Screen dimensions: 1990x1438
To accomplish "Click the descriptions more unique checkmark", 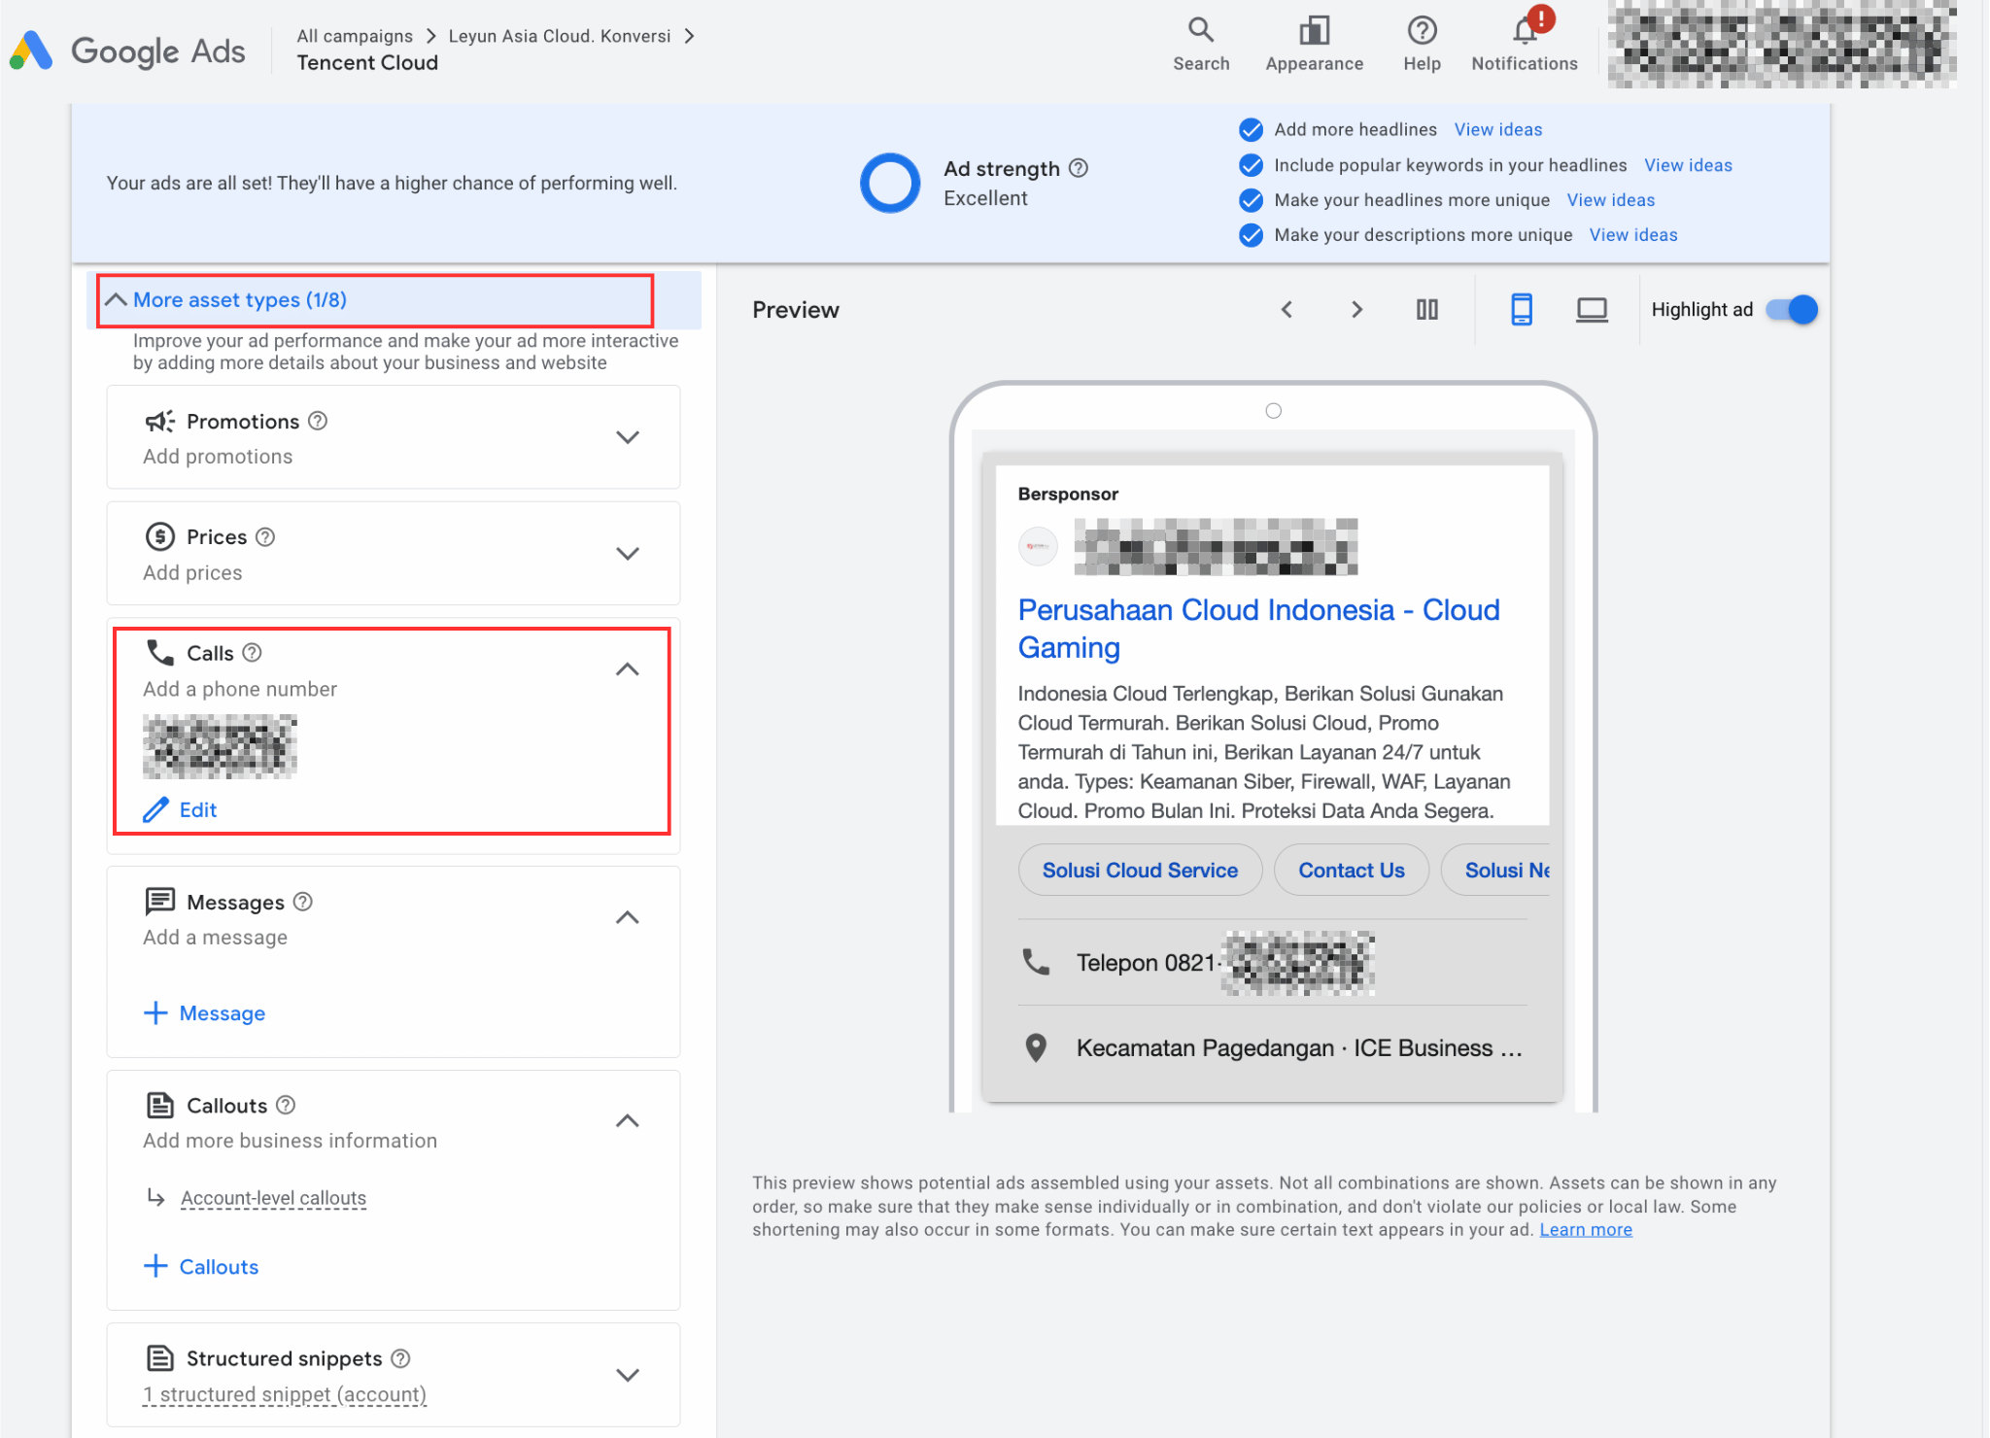I will pyautogui.click(x=1252, y=235).
